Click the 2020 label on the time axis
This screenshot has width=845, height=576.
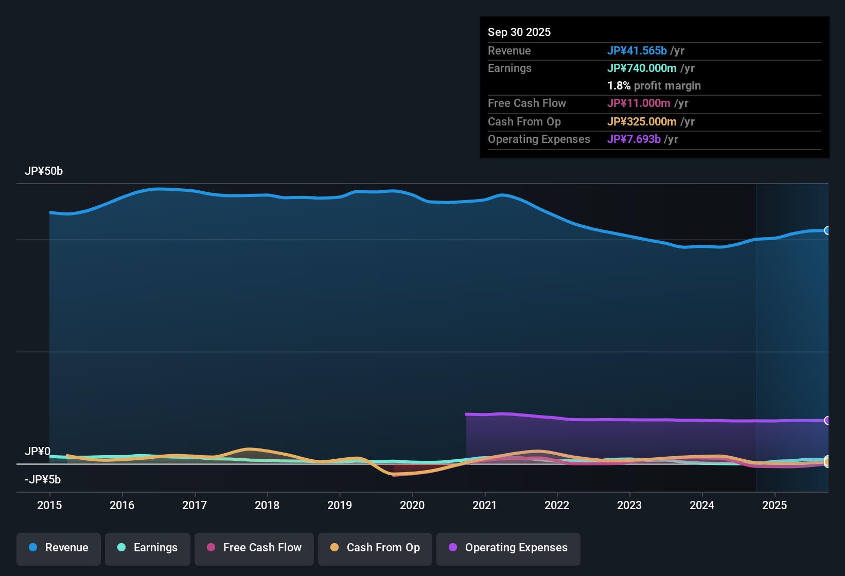pyautogui.click(x=412, y=506)
